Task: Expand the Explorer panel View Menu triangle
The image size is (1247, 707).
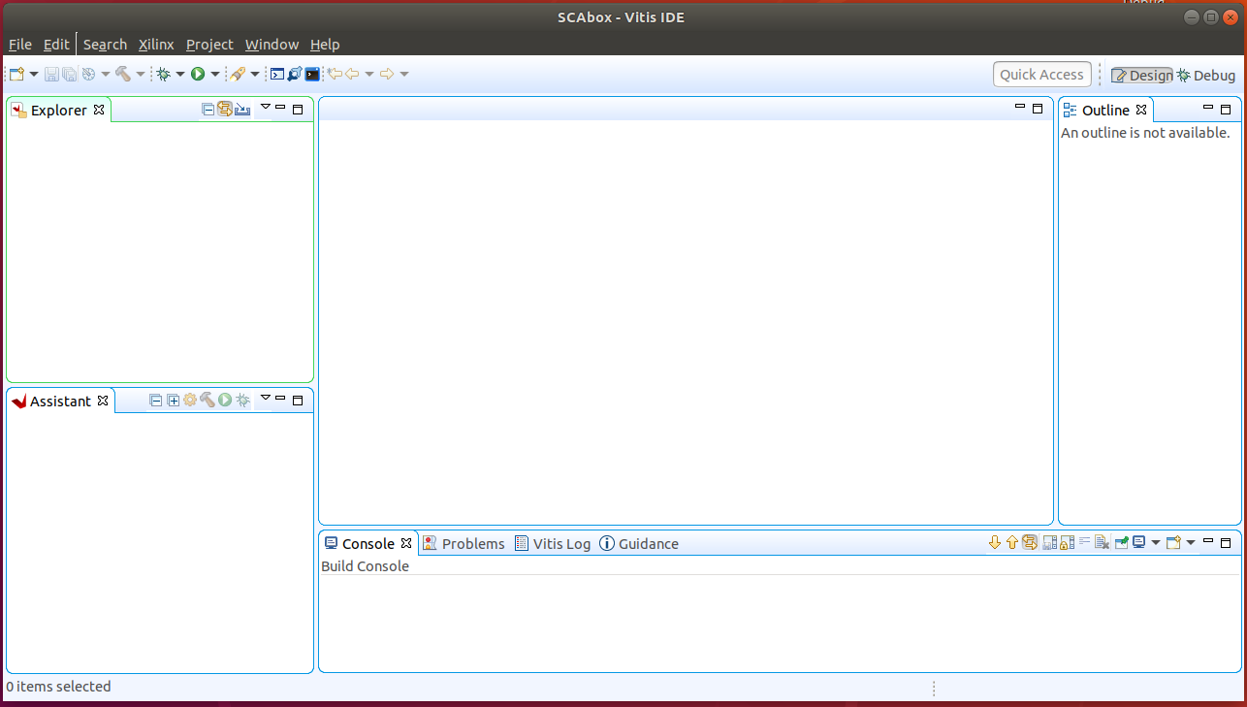Action: coord(265,108)
